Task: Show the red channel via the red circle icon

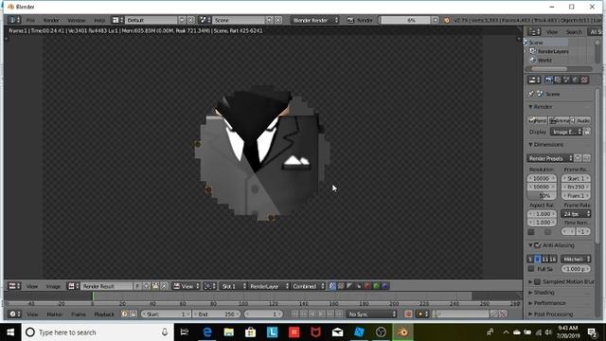Action: pyautogui.click(x=367, y=286)
